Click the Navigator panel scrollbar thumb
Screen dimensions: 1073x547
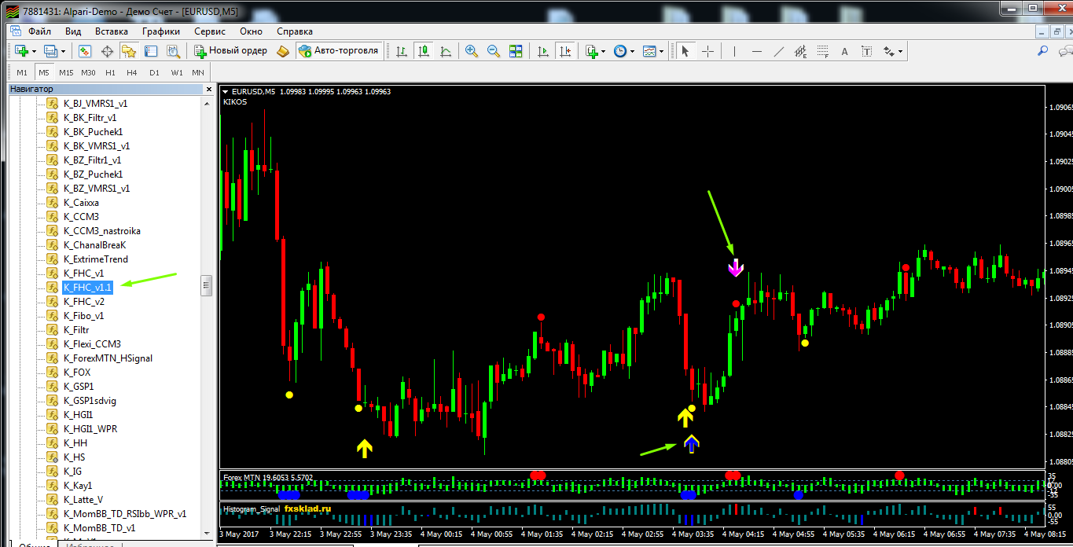[x=207, y=285]
